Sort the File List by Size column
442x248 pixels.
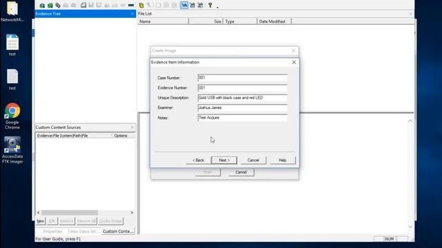point(206,21)
